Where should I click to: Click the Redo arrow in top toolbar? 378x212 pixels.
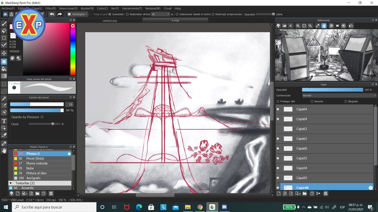click(x=59, y=14)
